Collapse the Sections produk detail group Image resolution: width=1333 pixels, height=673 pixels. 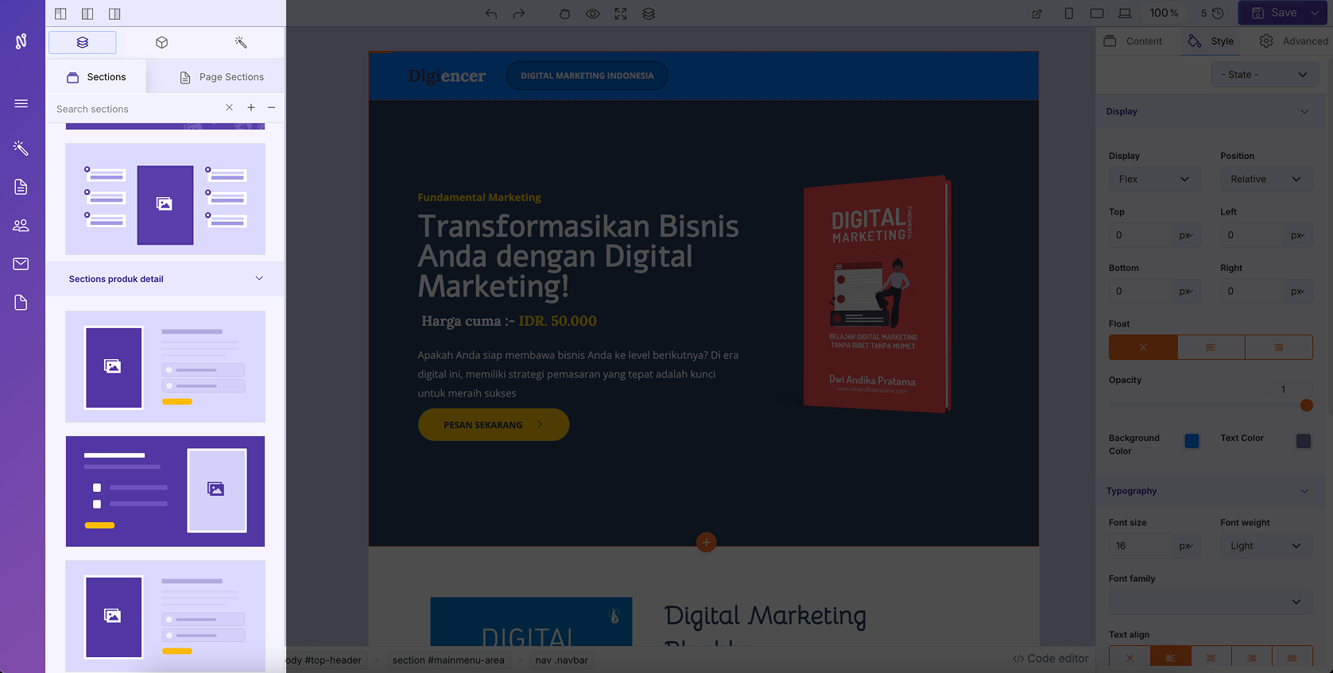pyautogui.click(x=259, y=279)
